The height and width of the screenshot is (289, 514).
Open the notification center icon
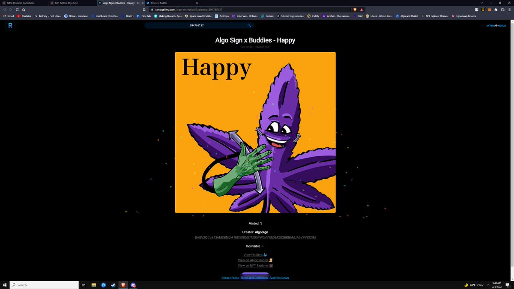tap(508, 285)
